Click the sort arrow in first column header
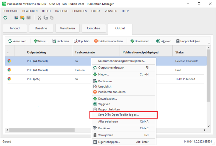This screenshot has width=216, height=146. [x=8, y=53]
